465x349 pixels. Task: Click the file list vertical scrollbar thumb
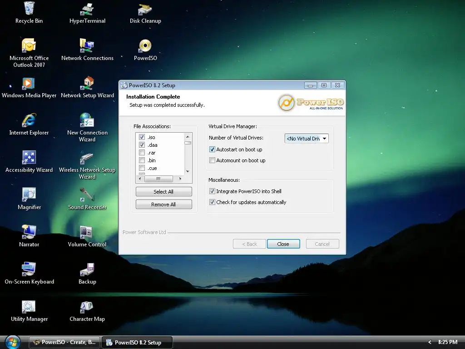point(188,143)
